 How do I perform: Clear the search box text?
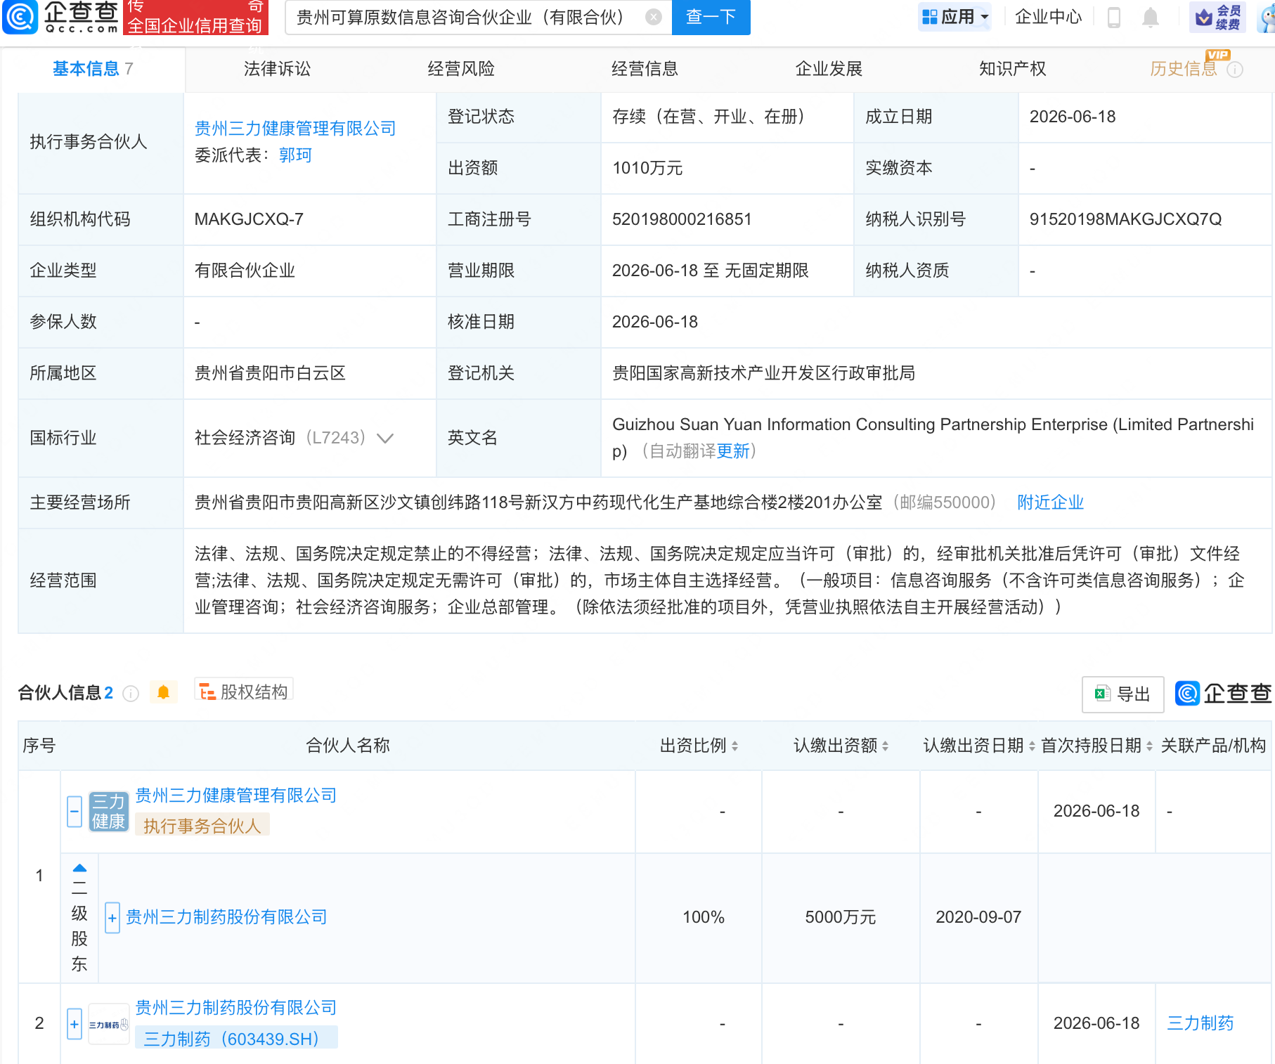(x=654, y=17)
